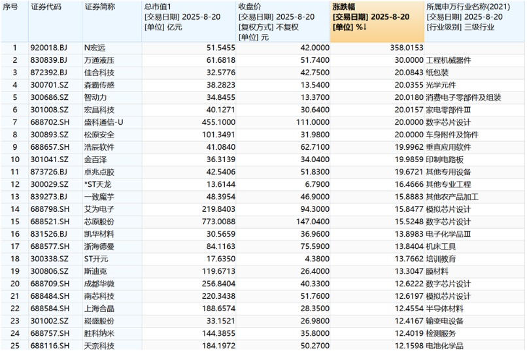
Task: Click market cap value 455.1000
Action: coord(218,122)
